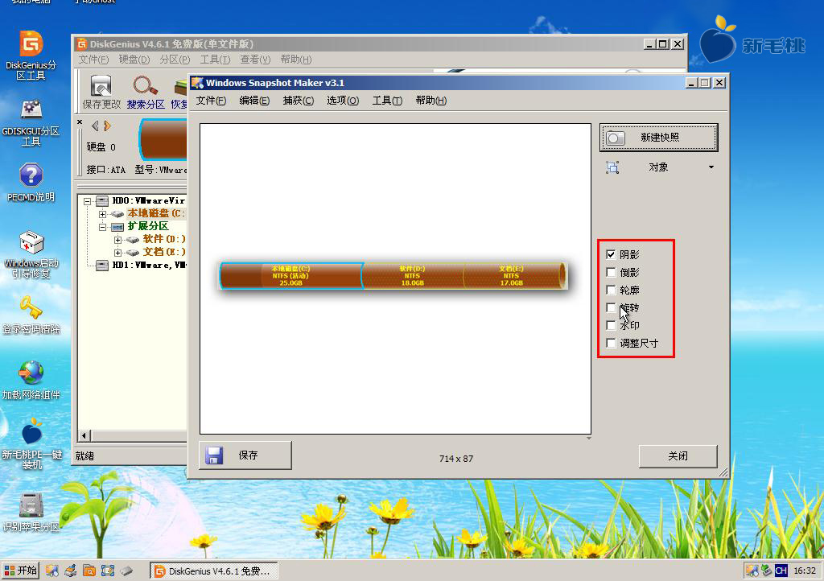Image resolution: width=824 pixels, height=581 pixels.
Task: Select 扩展分区 label in DiskGenius tree
Action: 148,226
